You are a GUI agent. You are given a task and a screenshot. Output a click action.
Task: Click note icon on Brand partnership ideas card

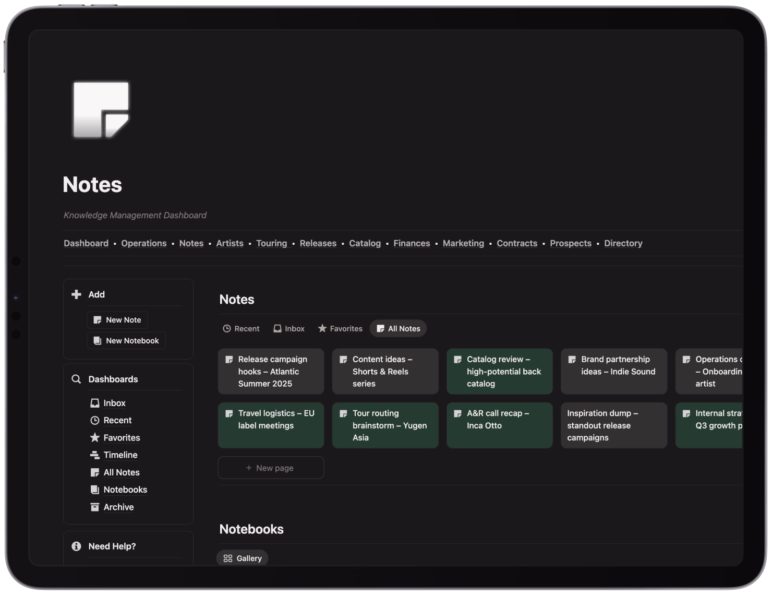click(572, 360)
